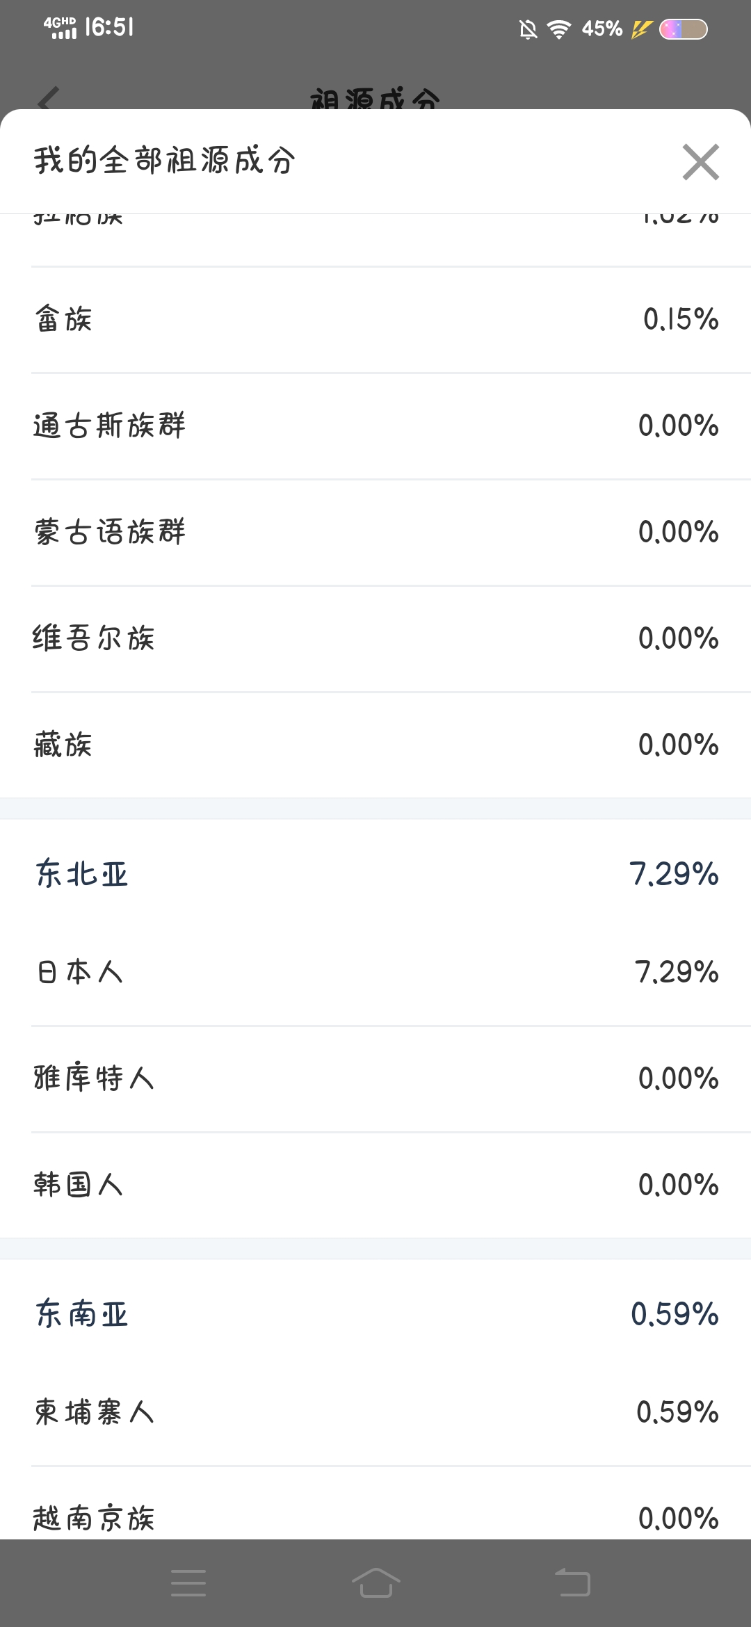Tap the muted notification bell icon

point(528,29)
